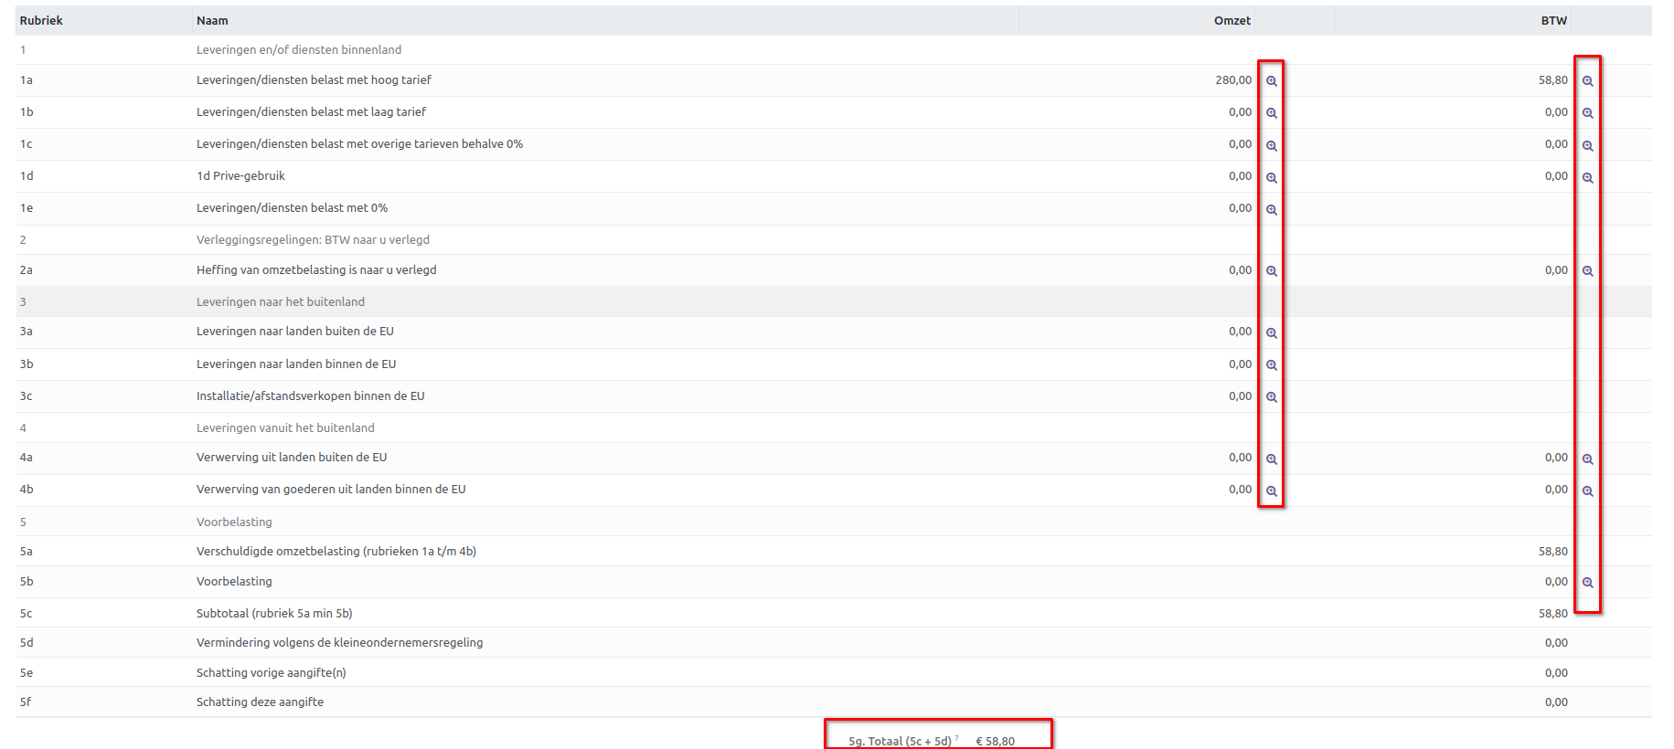Click the 1b Omzet magnifier icon
This screenshot has height=749, width=1674.
1271,113
